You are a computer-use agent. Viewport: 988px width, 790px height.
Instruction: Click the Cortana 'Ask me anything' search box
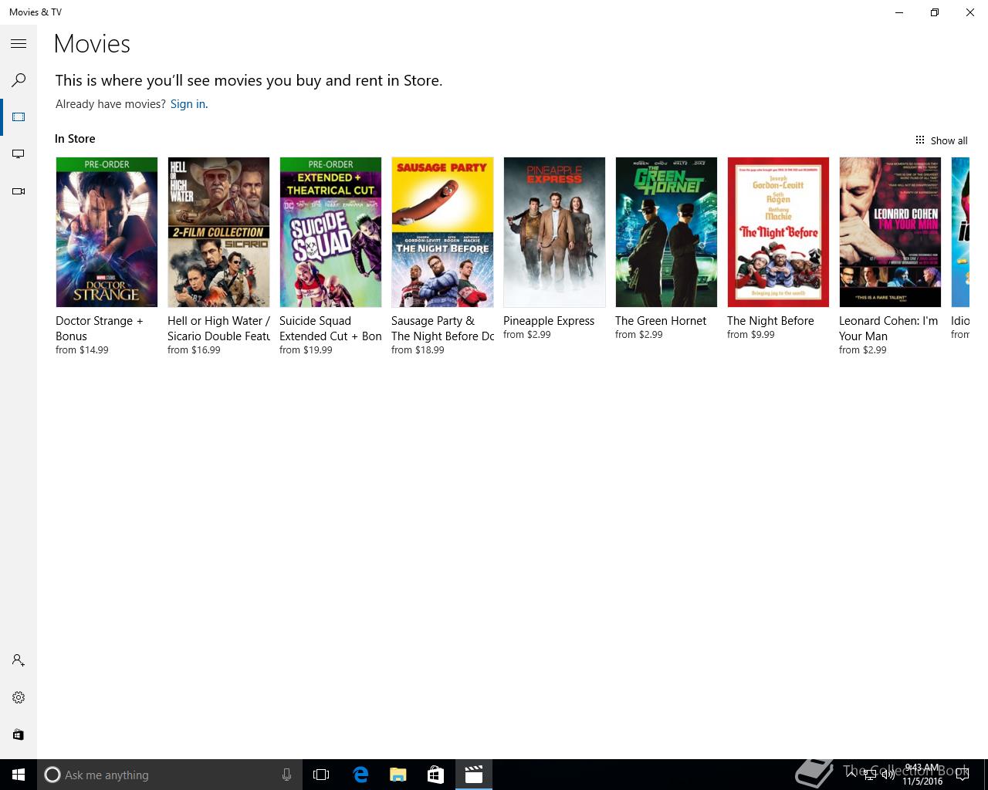point(169,775)
